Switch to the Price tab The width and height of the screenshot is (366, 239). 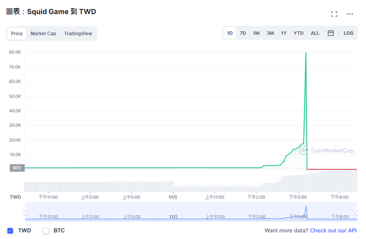point(17,33)
